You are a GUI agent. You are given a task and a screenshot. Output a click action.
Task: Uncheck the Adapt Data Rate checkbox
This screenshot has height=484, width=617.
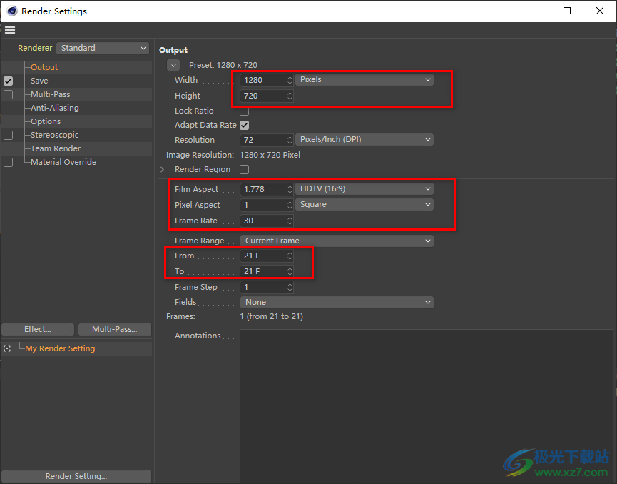[245, 125]
